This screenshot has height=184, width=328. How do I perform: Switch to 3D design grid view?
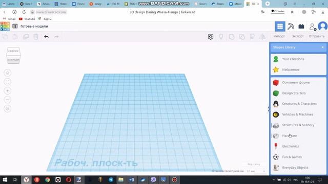pyautogui.click(x=280, y=27)
